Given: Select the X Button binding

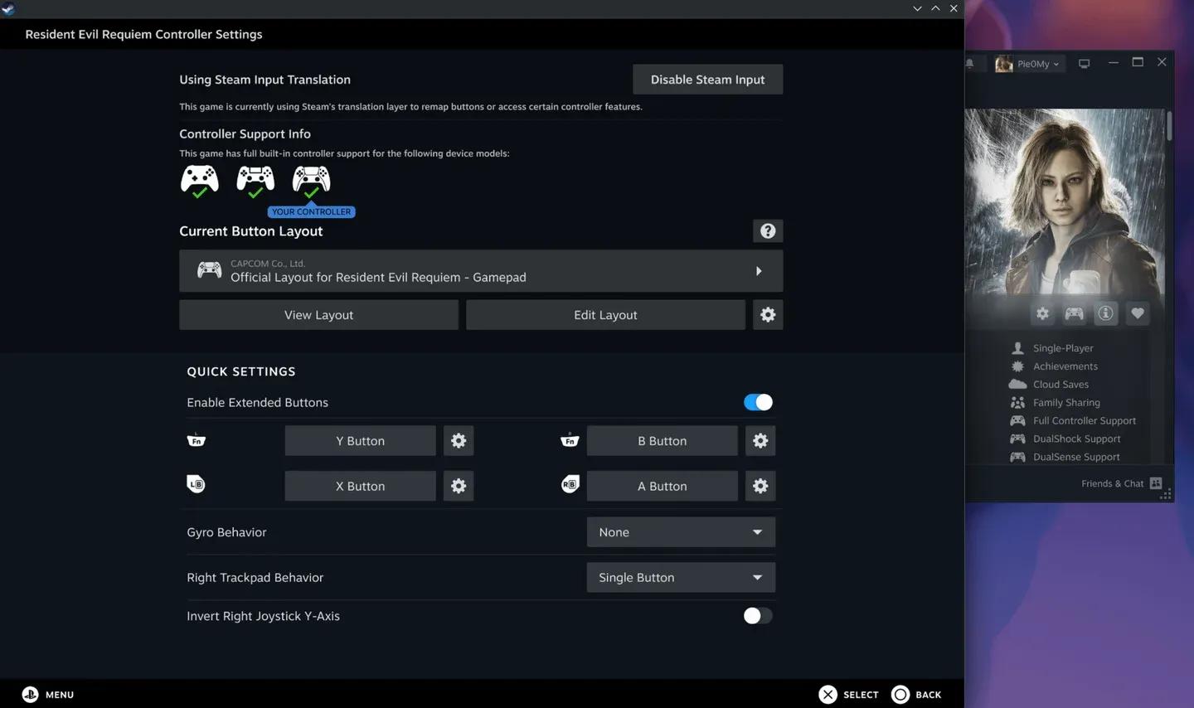Looking at the screenshot, I should (x=360, y=486).
